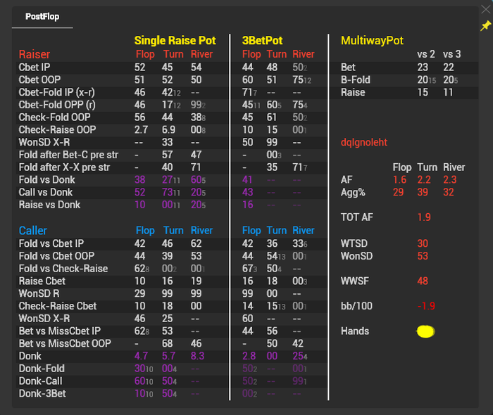Click the Hands label

point(355,331)
